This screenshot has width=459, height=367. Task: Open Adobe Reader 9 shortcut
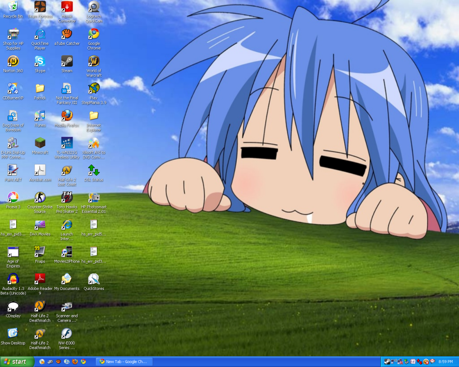(40, 284)
